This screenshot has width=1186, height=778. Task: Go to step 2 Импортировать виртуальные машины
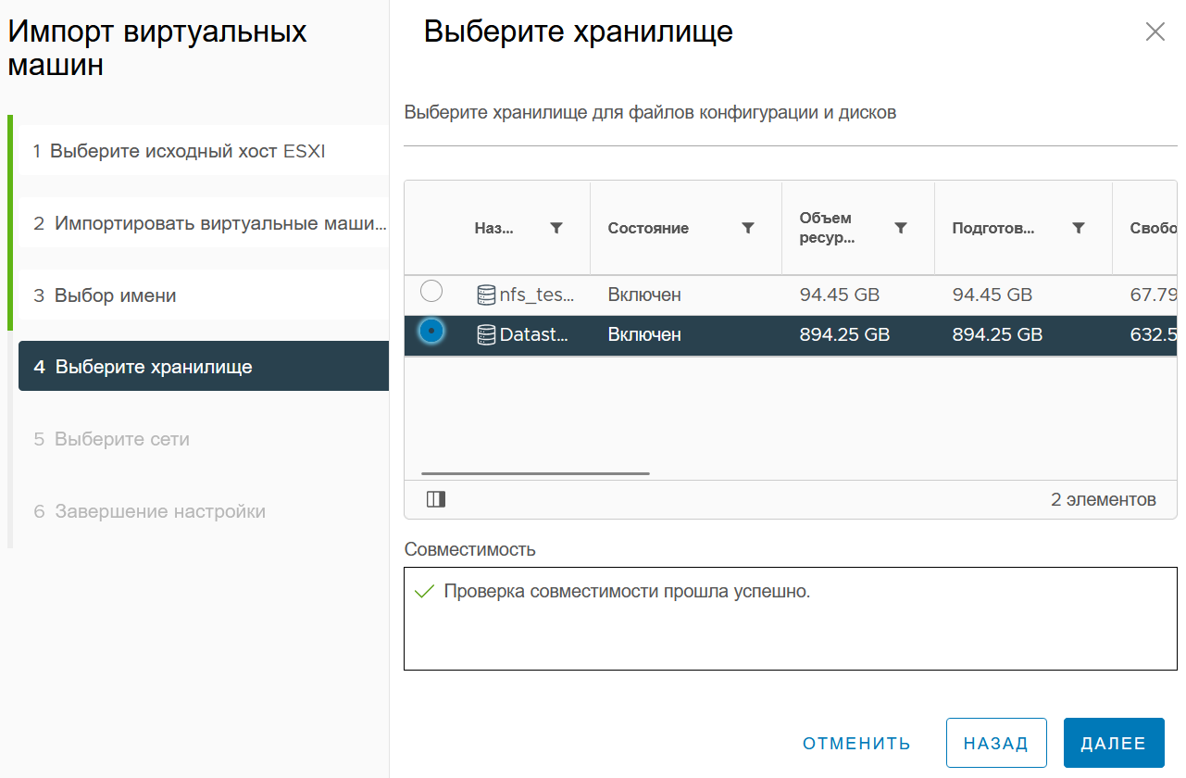coord(204,223)
